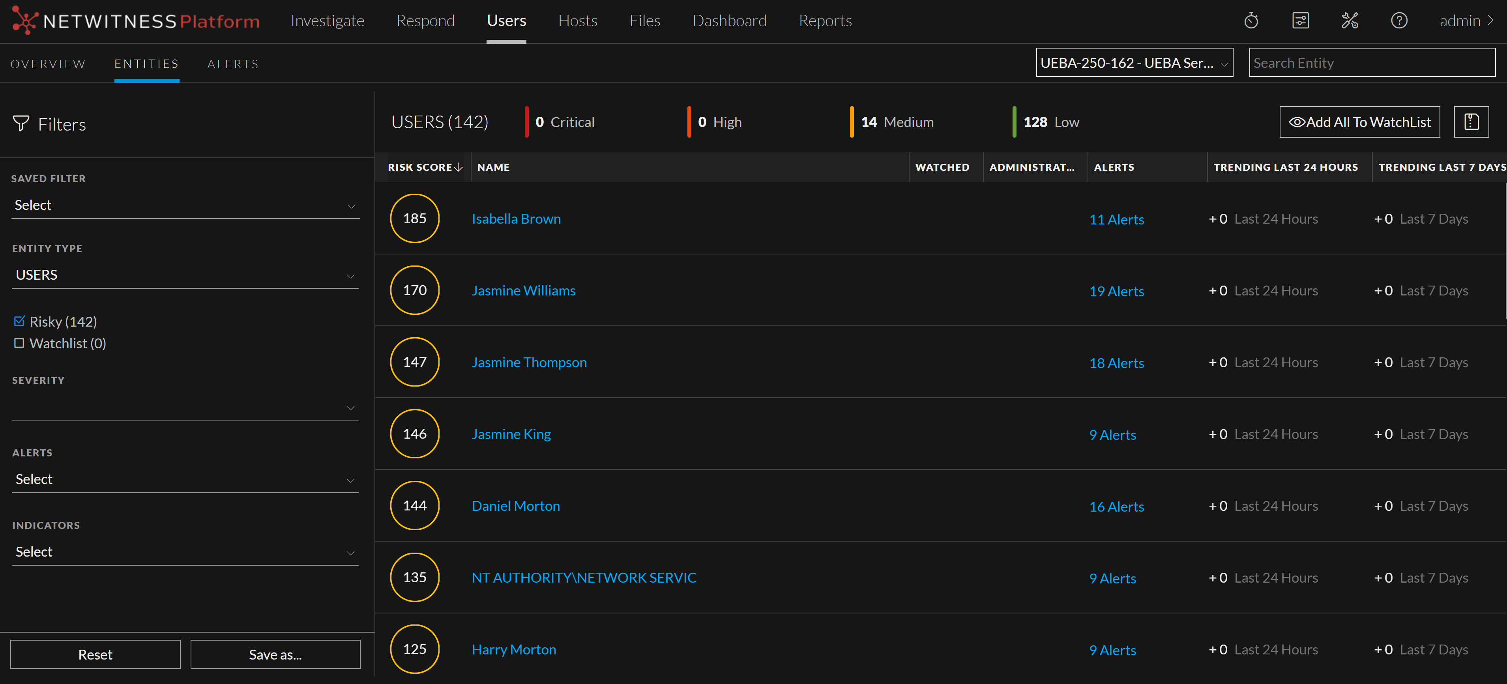Click the 185 risk score circle
1507x684 pixels.
coord(414,218)
